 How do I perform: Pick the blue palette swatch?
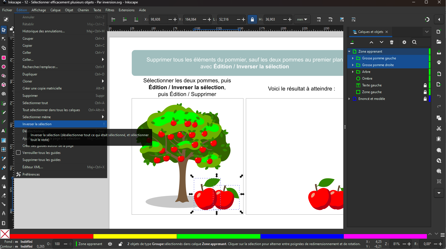[x=302, y=236]
